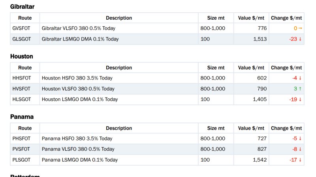Click the Route header in Gibraltar table
The width and height of the screenshot is (316, 177).
click(25, 18)
